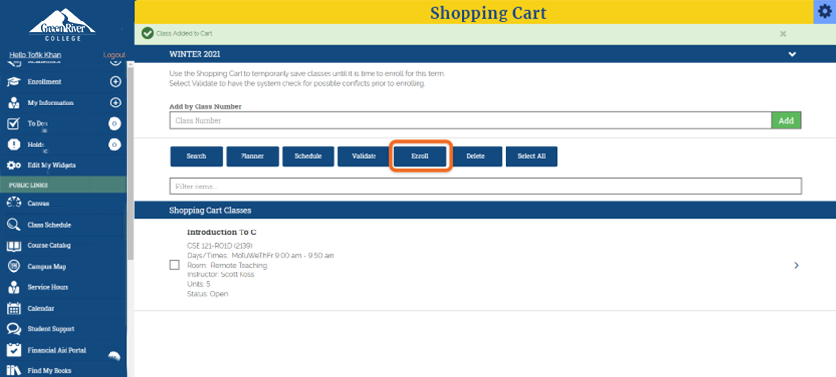Click the Enroll button
Image resolution: width=836 pixels, height=377 pixels.
[419, 156]
